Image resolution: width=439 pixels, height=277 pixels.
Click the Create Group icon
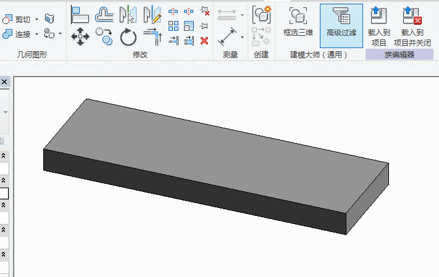261,14
